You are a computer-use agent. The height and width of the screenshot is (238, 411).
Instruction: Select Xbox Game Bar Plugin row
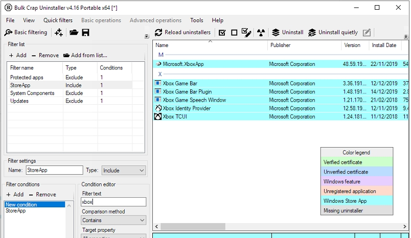[x=281, y=91]
